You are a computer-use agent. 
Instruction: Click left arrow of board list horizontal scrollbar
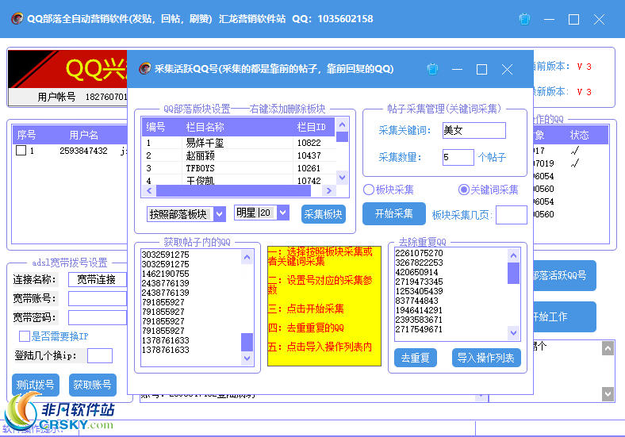click(149, 191)
